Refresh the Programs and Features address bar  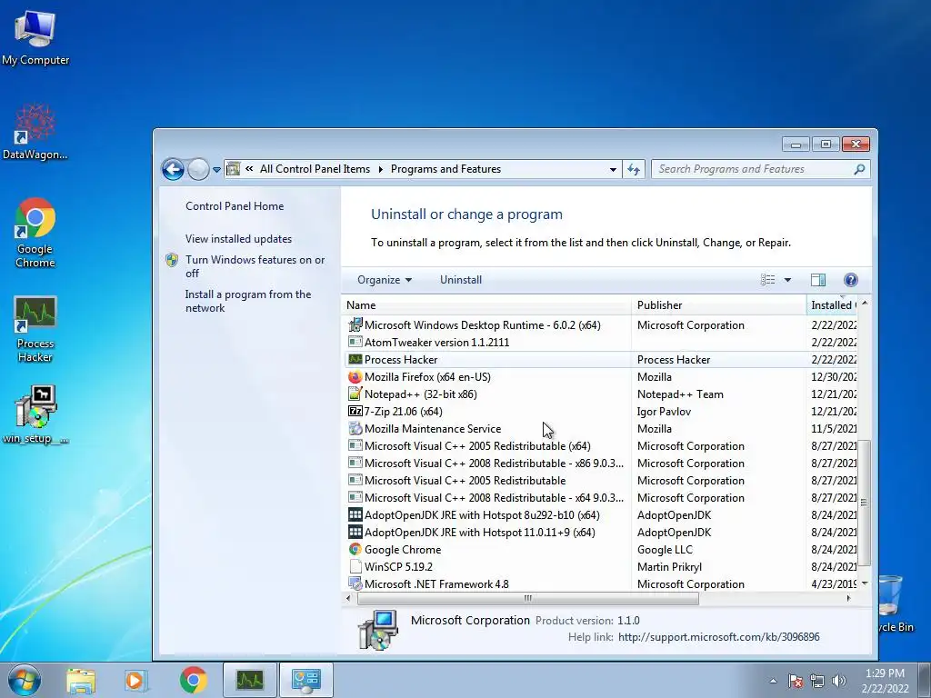(x=634, y=170)
